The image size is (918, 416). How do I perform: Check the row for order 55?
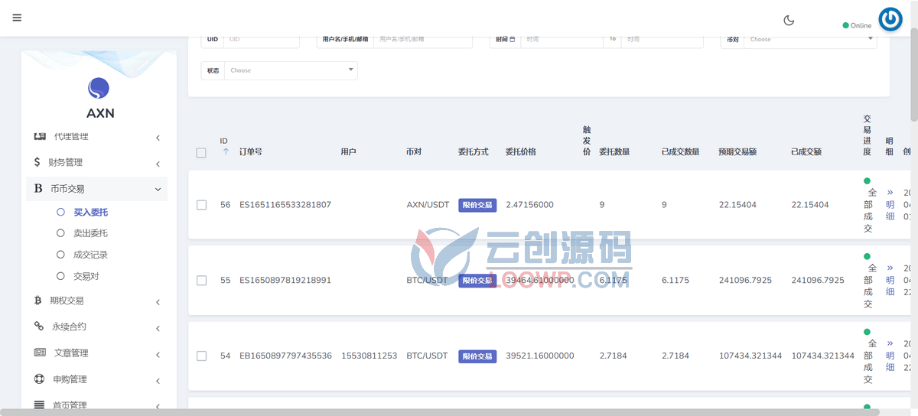[x=201, y=281]
